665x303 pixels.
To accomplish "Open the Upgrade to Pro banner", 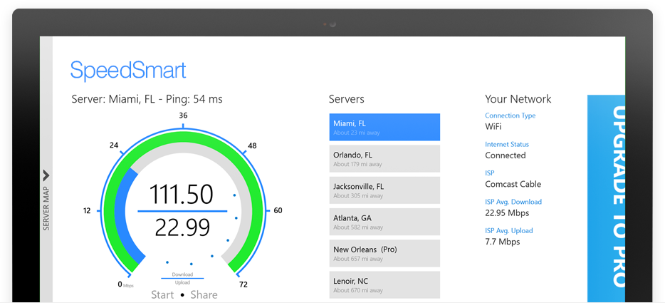I will [x=606, y=197].
